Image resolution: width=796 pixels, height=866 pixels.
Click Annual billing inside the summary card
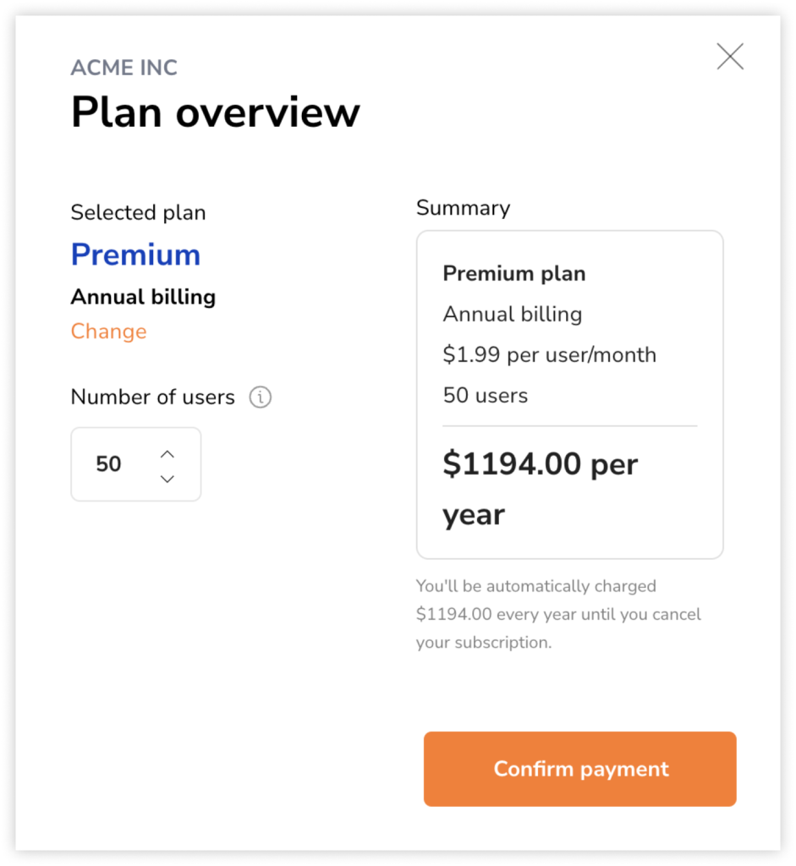(513, 315)
